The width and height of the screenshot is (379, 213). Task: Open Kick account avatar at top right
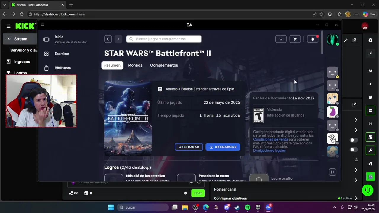click(x=365, y=26)
